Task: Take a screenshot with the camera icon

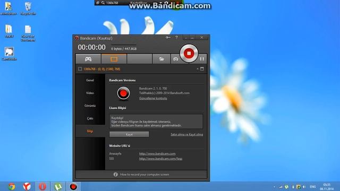Action: coord(176,59)
